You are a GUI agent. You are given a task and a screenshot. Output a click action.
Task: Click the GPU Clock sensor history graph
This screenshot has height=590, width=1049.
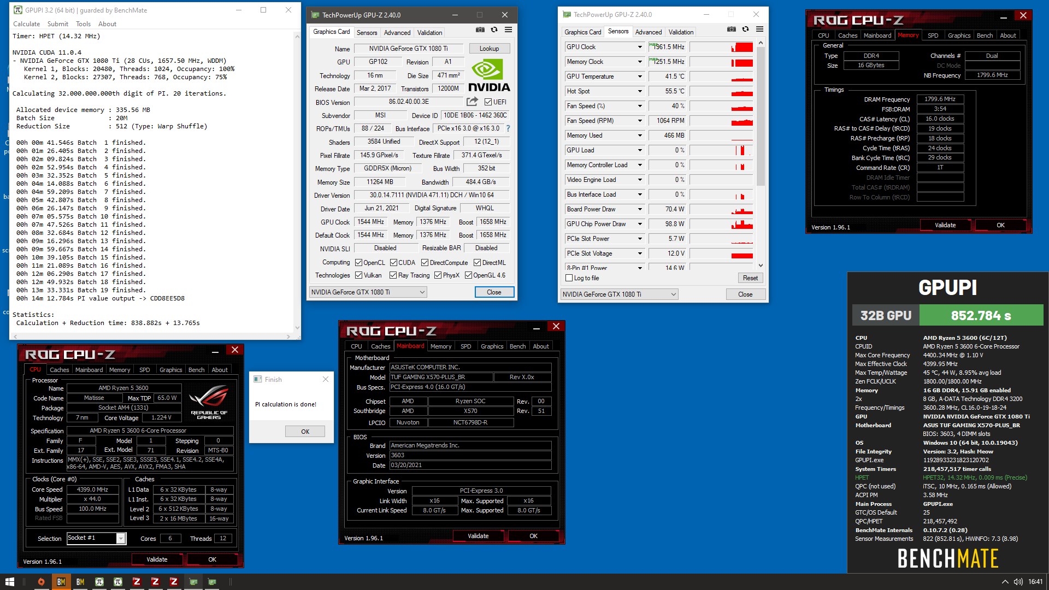pyautogui.click(x=721, y=47)
